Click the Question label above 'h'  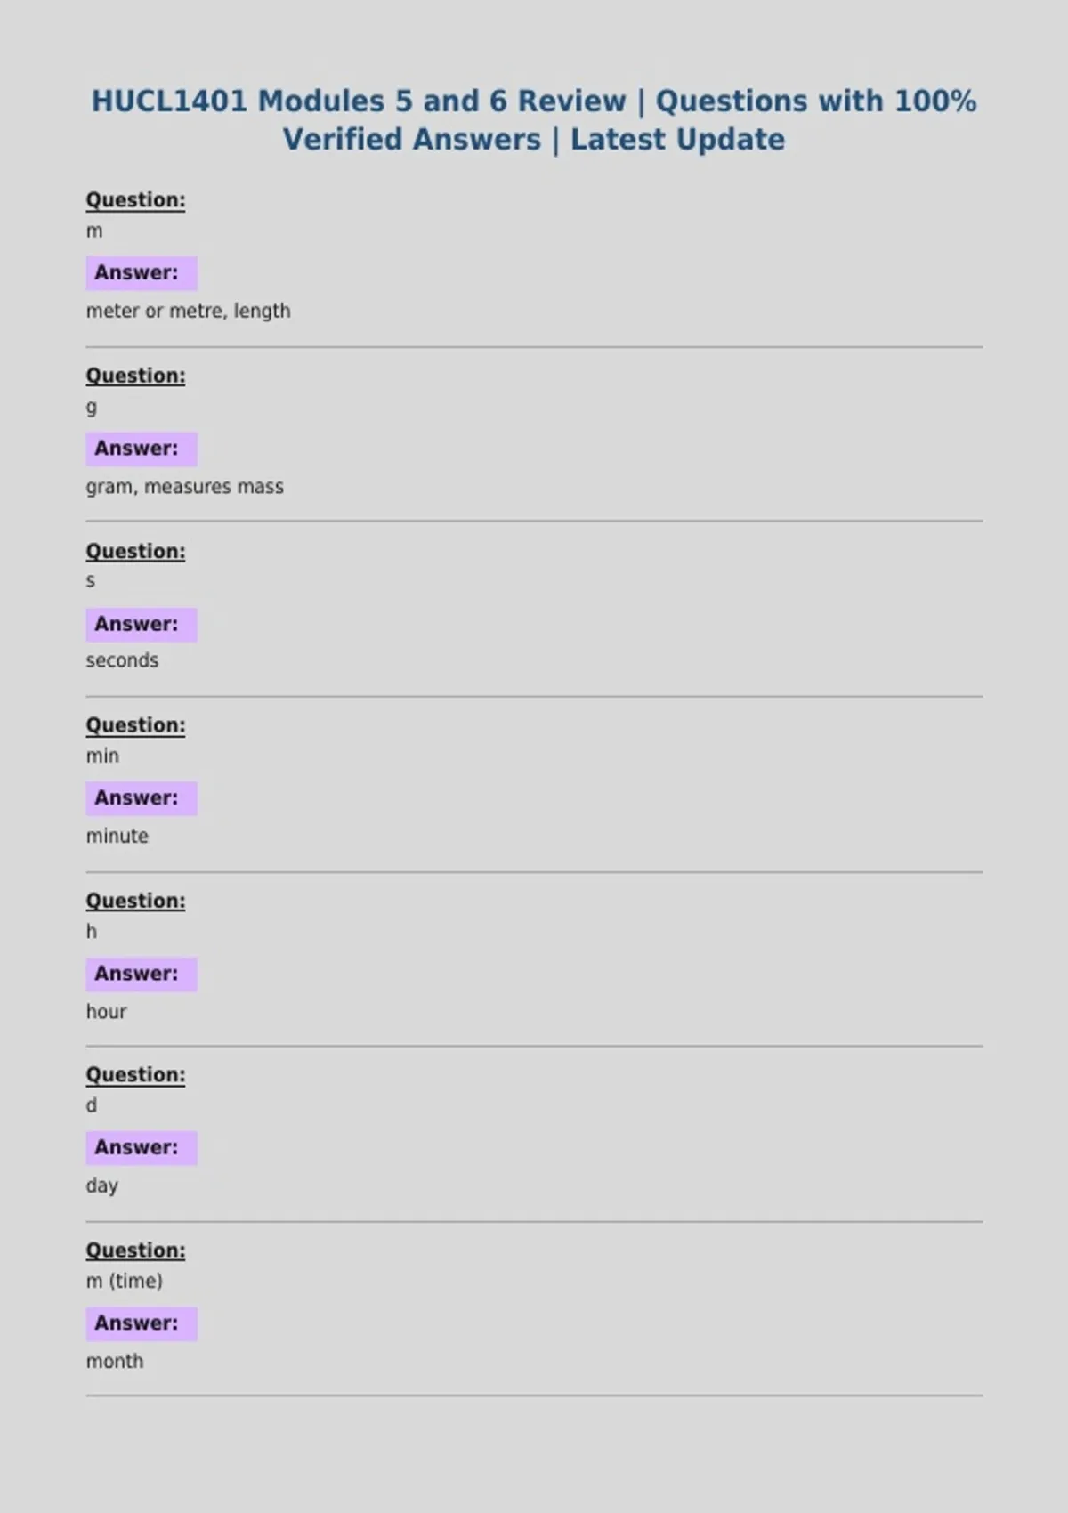coord(135,901)
